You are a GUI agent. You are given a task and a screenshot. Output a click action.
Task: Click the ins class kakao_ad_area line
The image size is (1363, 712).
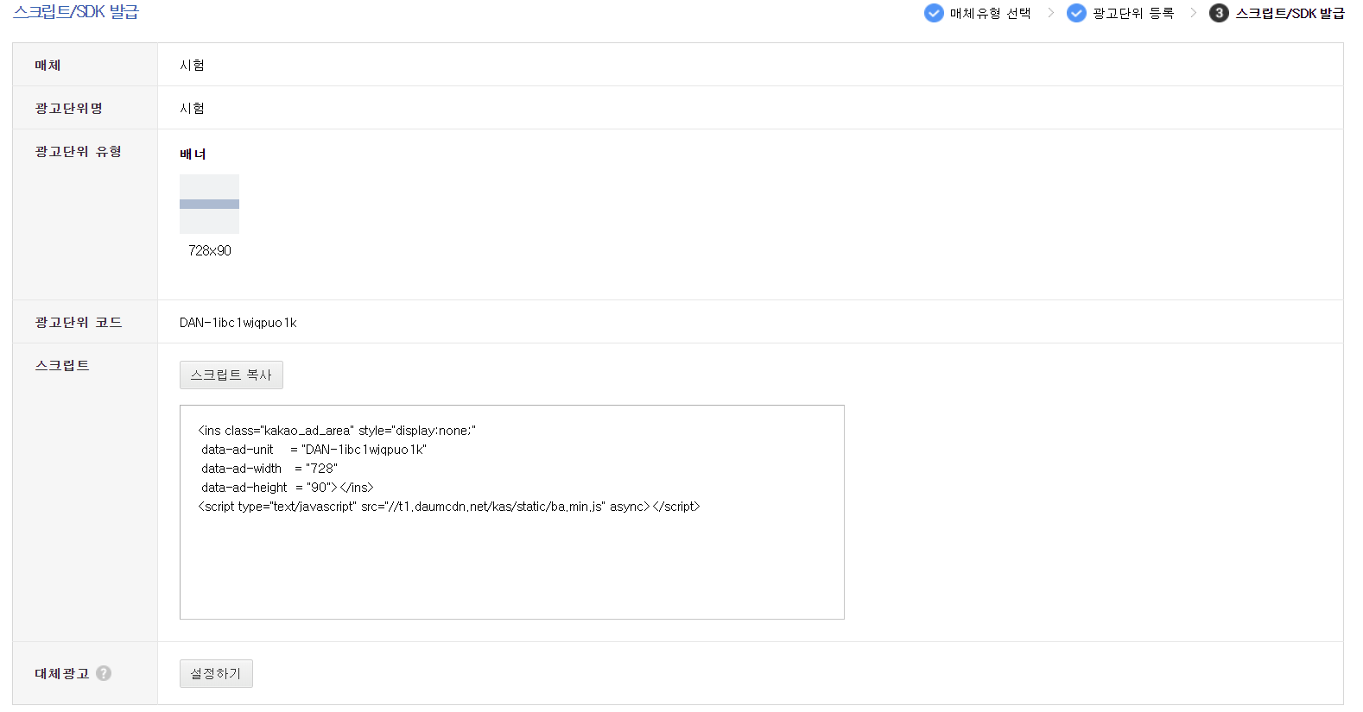337,431
